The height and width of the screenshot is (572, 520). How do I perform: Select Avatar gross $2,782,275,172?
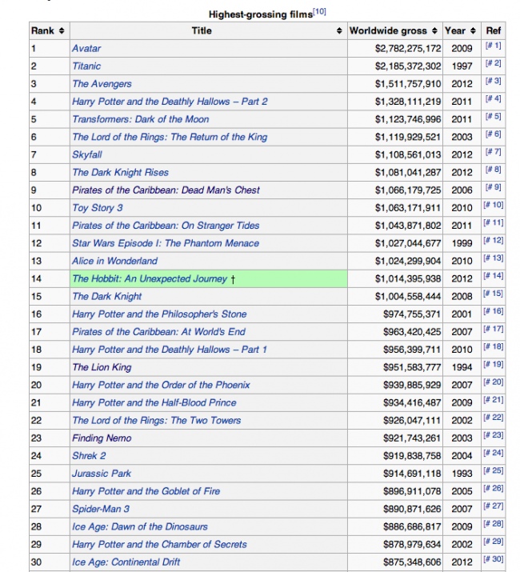[x=408, y=48]
